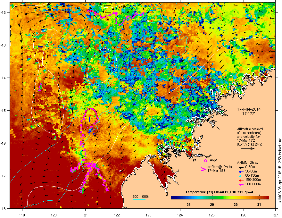The height and width of the screenshot is (218, 282).
Task: Click the '150-300m' depth label
Action: click(x=253, y=180)
